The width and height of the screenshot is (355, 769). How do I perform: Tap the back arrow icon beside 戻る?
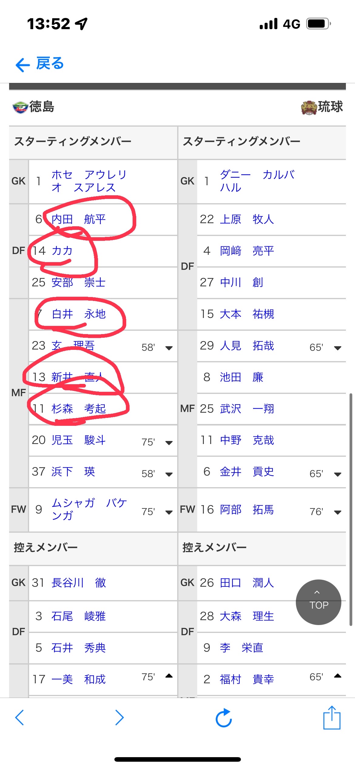pos(22,65)
